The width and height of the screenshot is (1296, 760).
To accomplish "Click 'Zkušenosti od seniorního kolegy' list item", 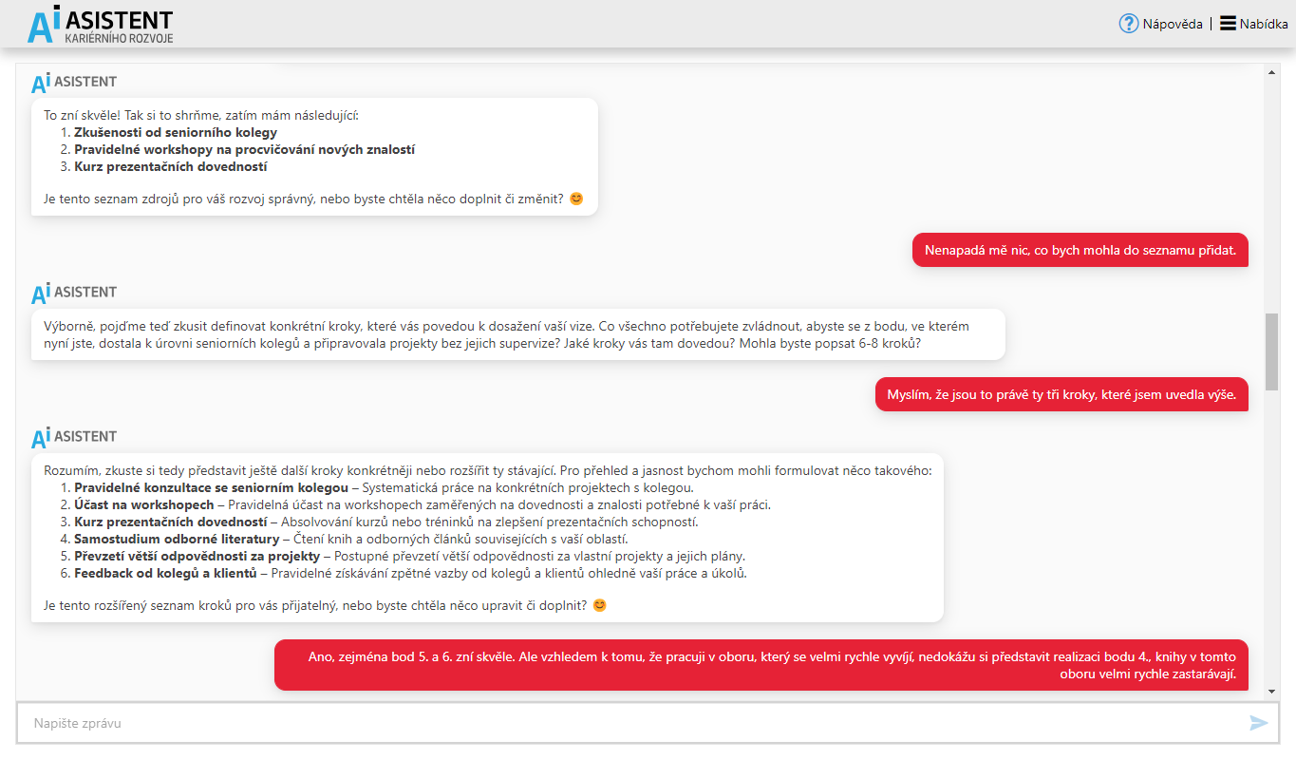I will coord(176,133).
